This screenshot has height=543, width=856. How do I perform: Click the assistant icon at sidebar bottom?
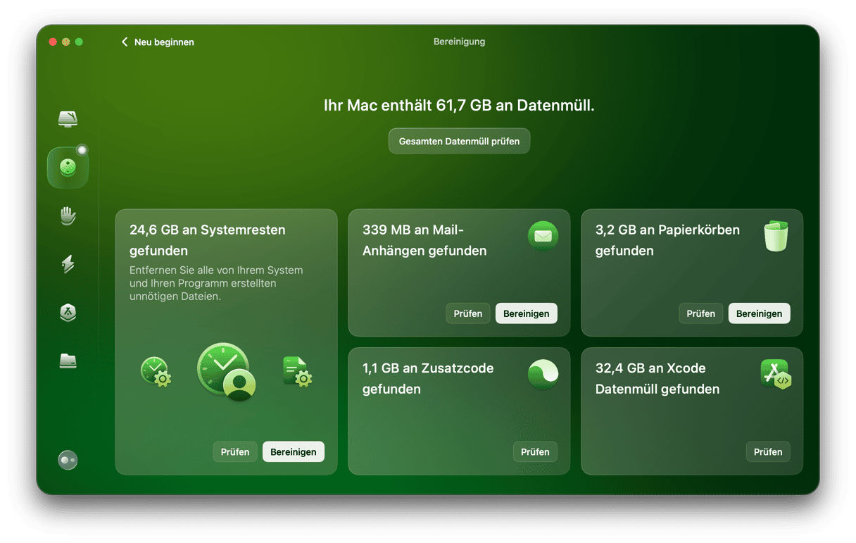[x=68, y=460]
